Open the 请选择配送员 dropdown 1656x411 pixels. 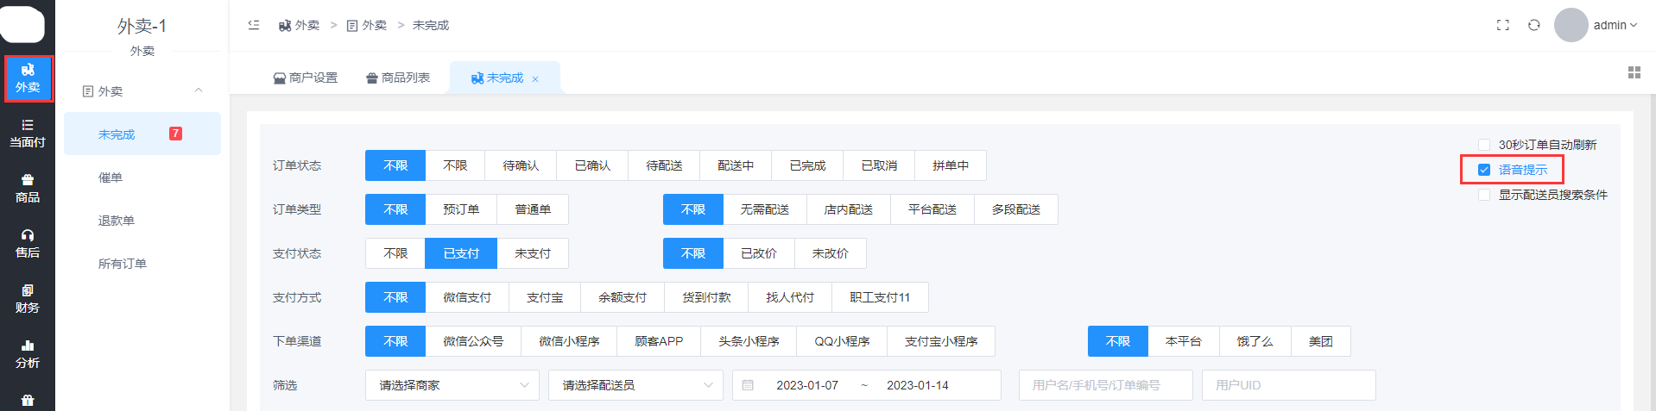point(635,385)
